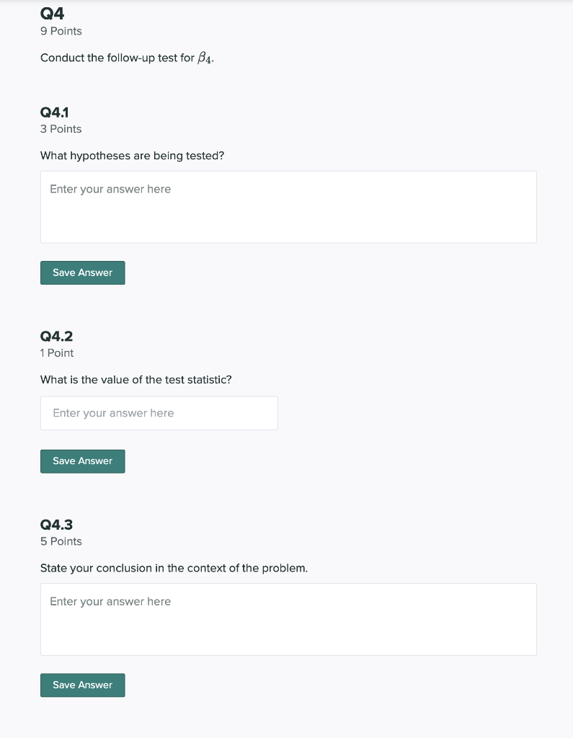Screen dimensions: 573x738
Task: Click the test statistic answer field
Action: pos(159,413)
